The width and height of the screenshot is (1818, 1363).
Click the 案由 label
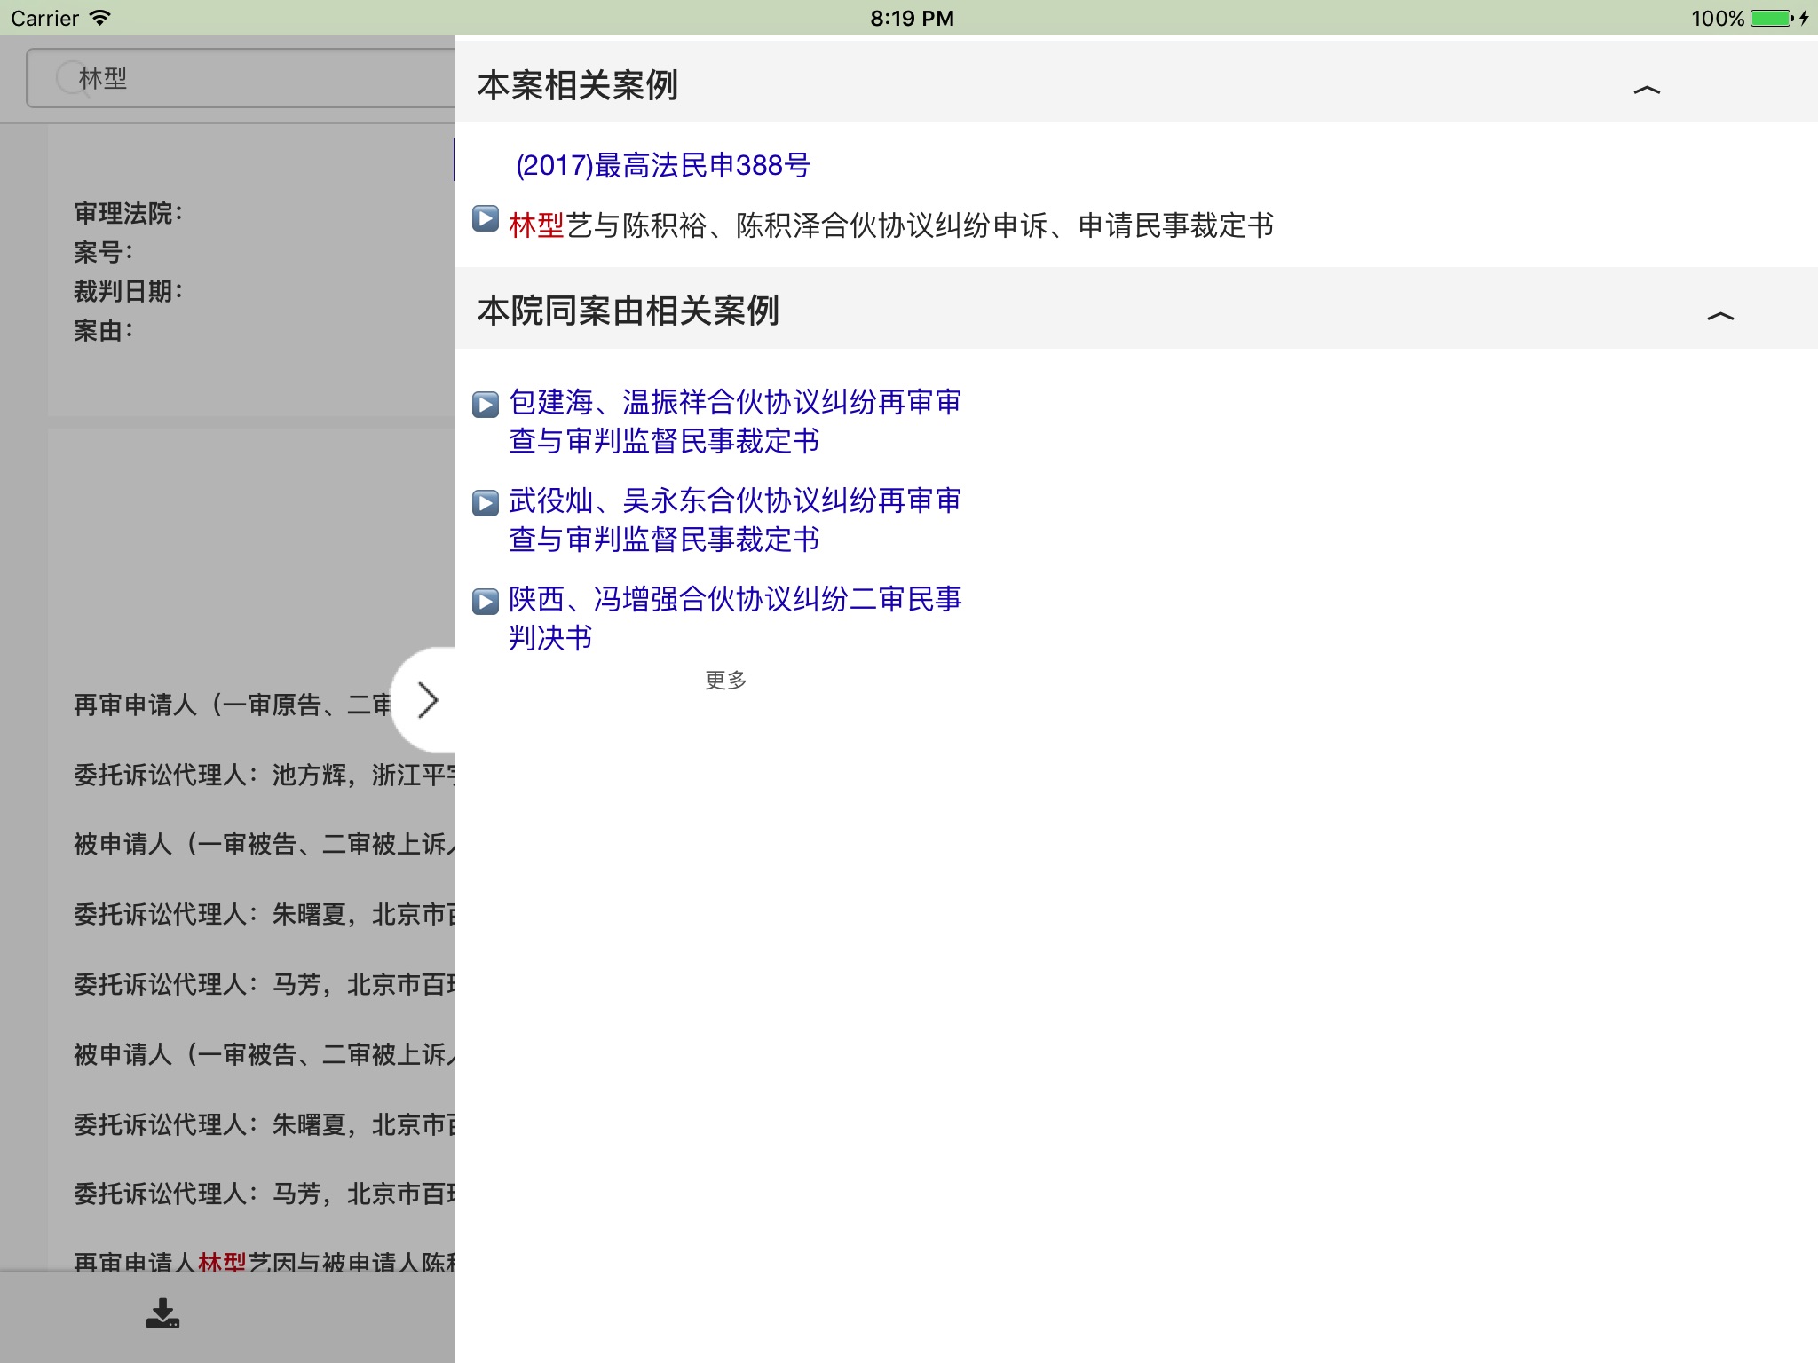point(103,330)
